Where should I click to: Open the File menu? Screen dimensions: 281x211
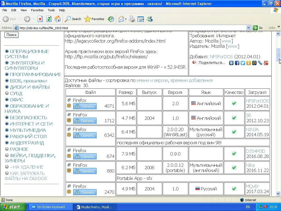5,10
